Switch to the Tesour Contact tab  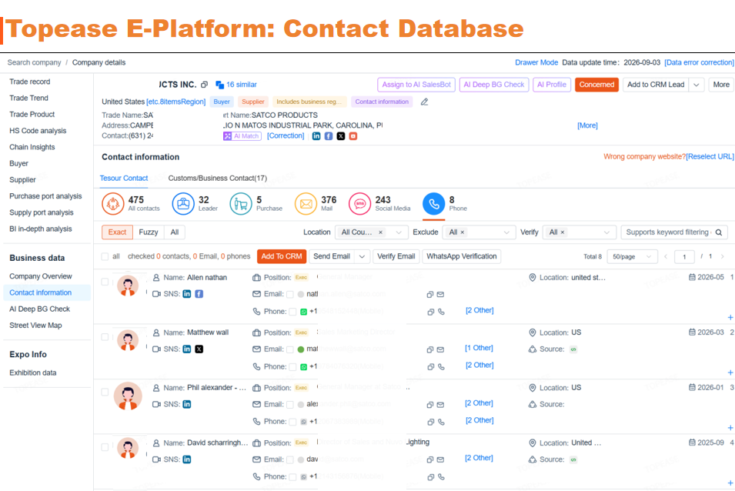pyautogui.click(x=124, y=179)
